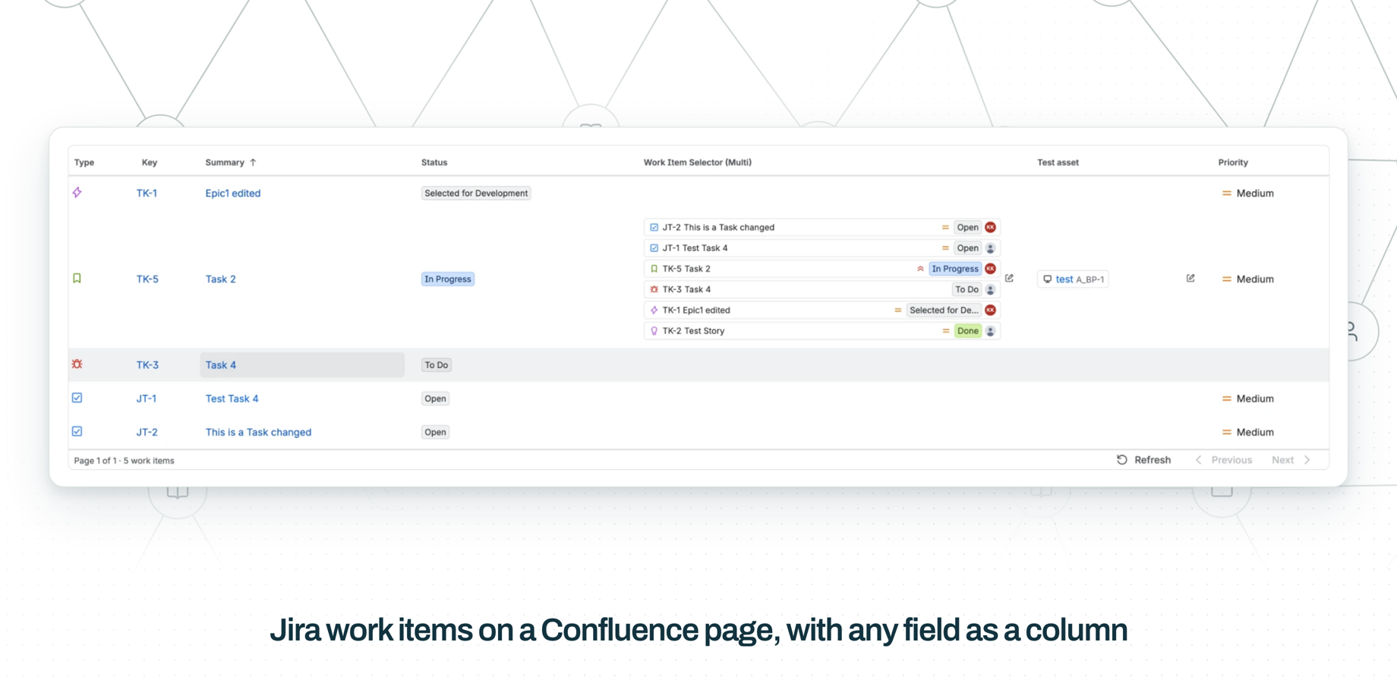The height and width of the screenshot is (683, 1397).
Task: Click the story icon on TK-2 Test Story item
Action: (x=654, y=331)
